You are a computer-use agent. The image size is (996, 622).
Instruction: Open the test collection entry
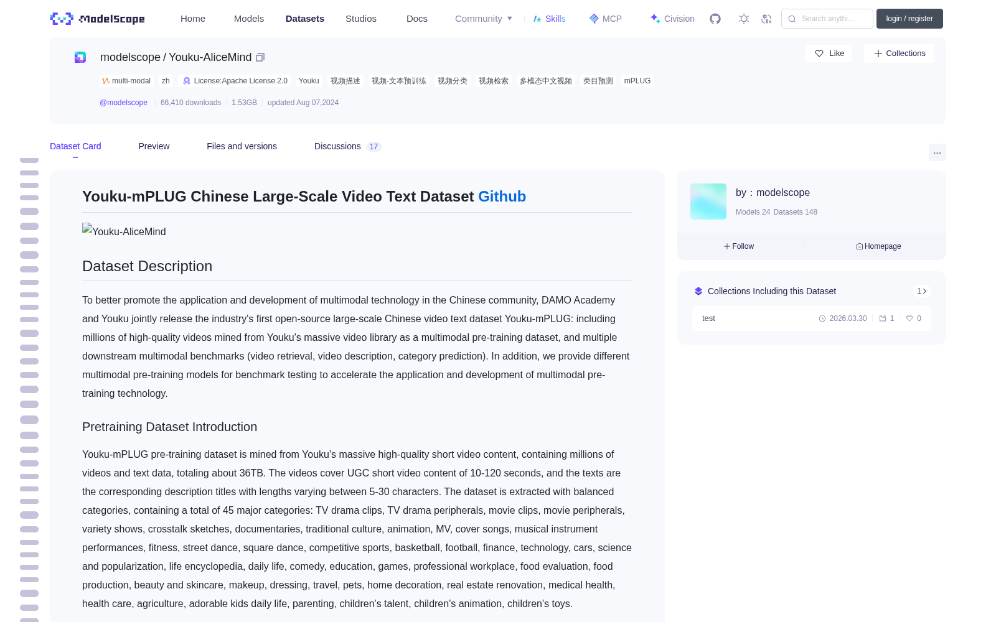[x=812, y=318]
